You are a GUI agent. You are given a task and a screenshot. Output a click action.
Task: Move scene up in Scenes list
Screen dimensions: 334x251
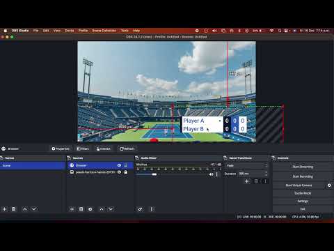click(25, 209)
